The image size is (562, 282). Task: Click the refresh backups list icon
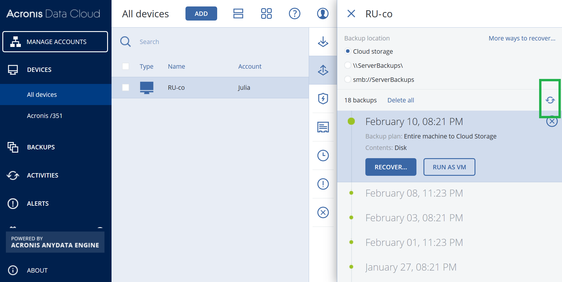point(550,100)
